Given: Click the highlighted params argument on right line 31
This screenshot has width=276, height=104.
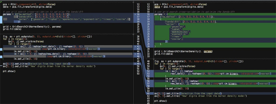Looking at the screenshot, I should 208,51.
